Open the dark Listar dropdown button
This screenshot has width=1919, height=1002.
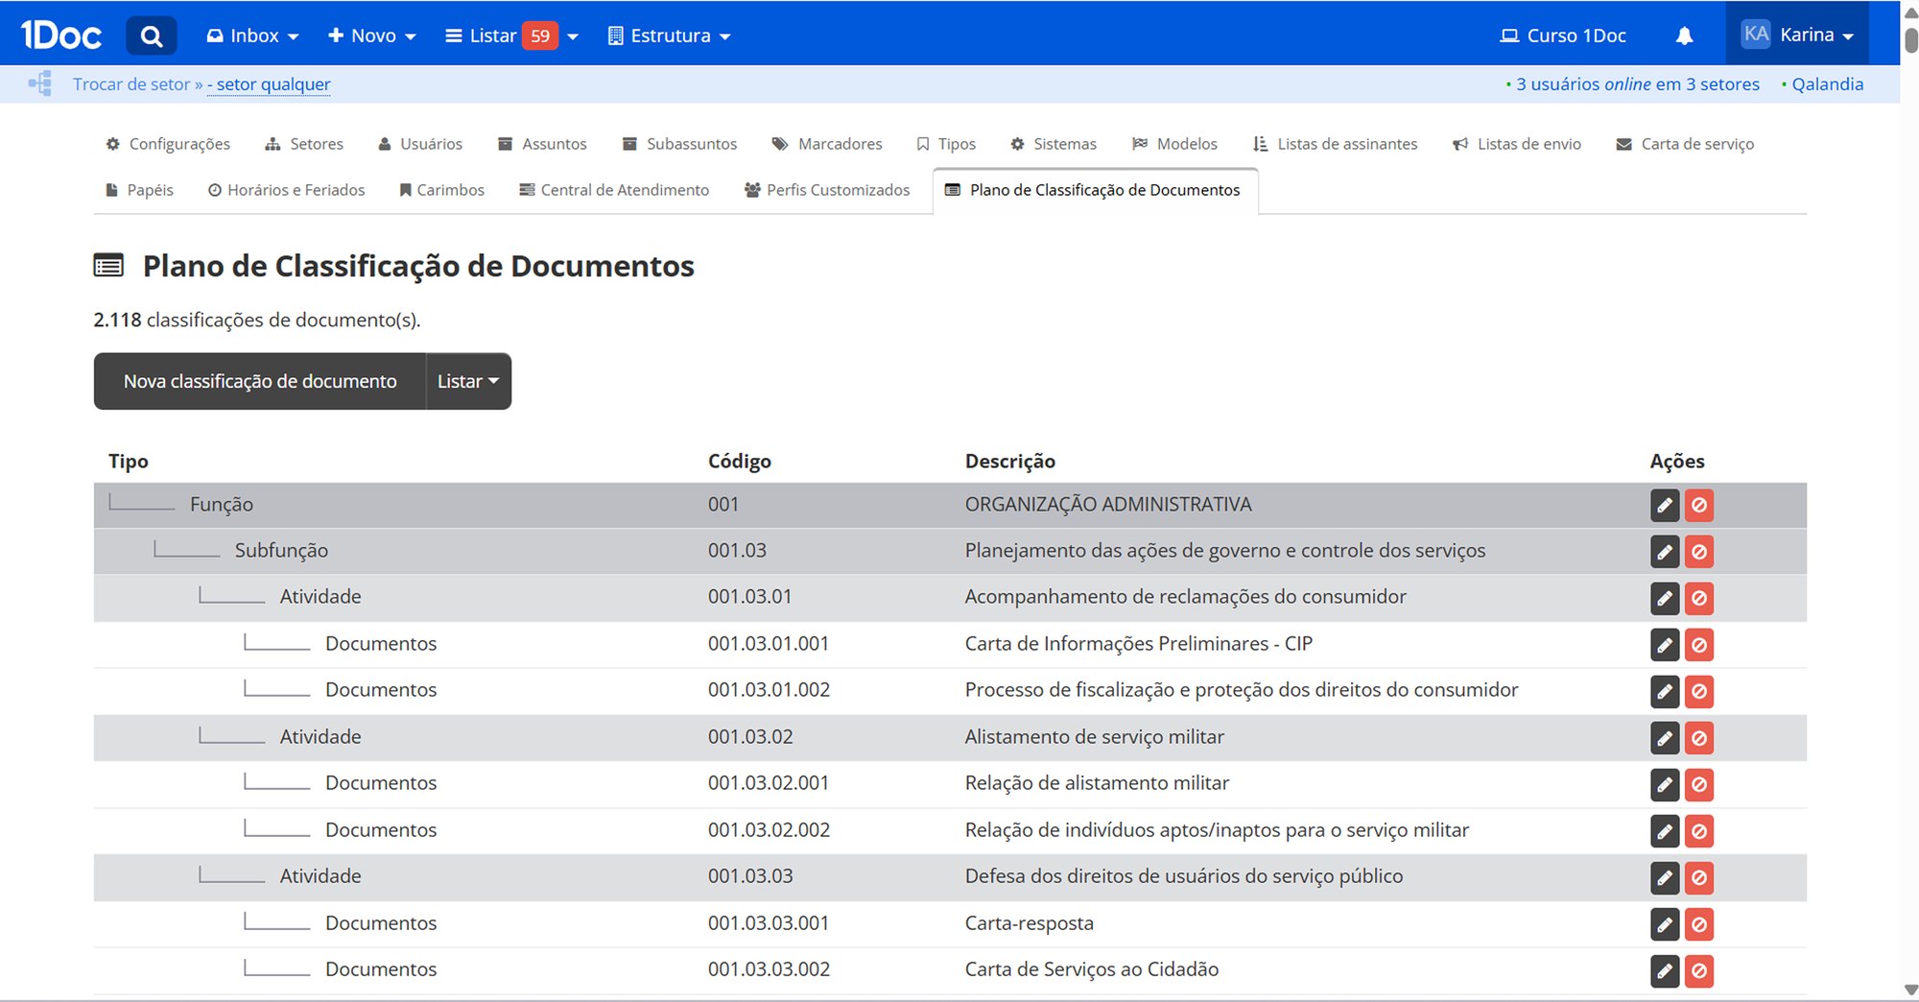point(468,381)
